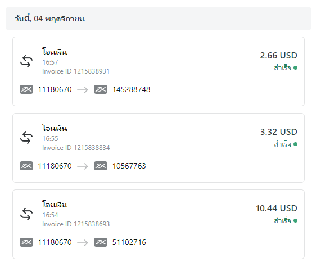Click the source account badge in the 10.44 USD card
The image size is (312, 263).
(26, 242)
